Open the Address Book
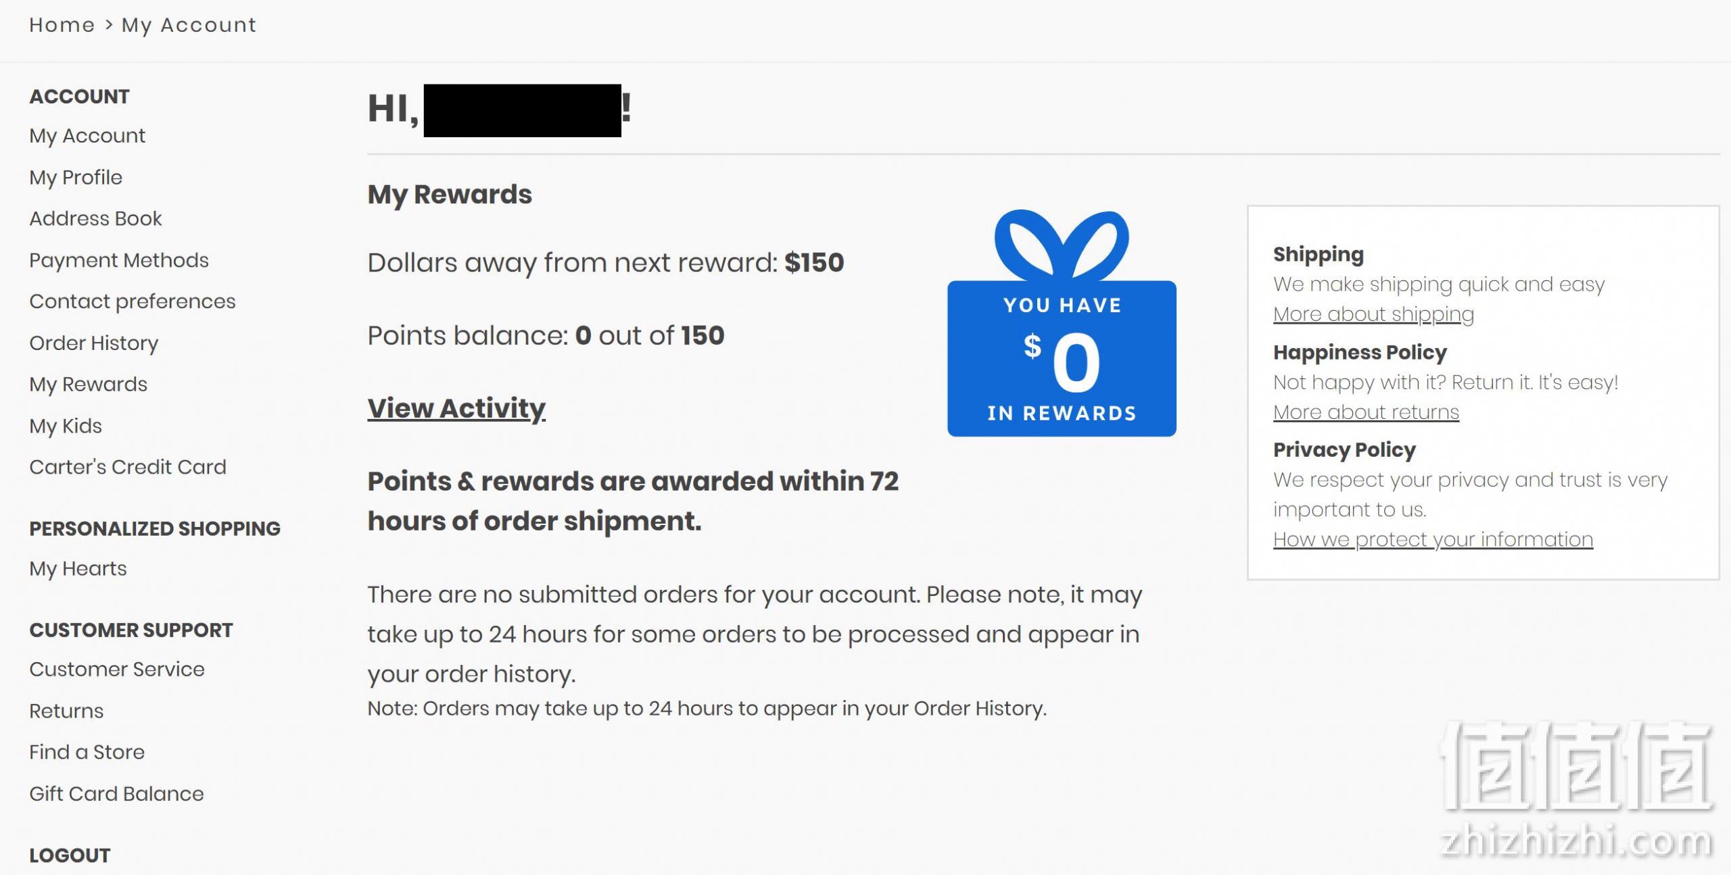Image resolution: width=1731 pixels, height=875 pixels. (95, 218)
